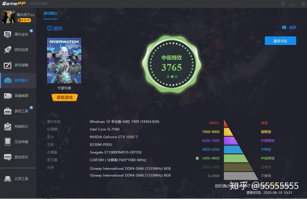Switch to the 游戏跑分 tab

50,13
